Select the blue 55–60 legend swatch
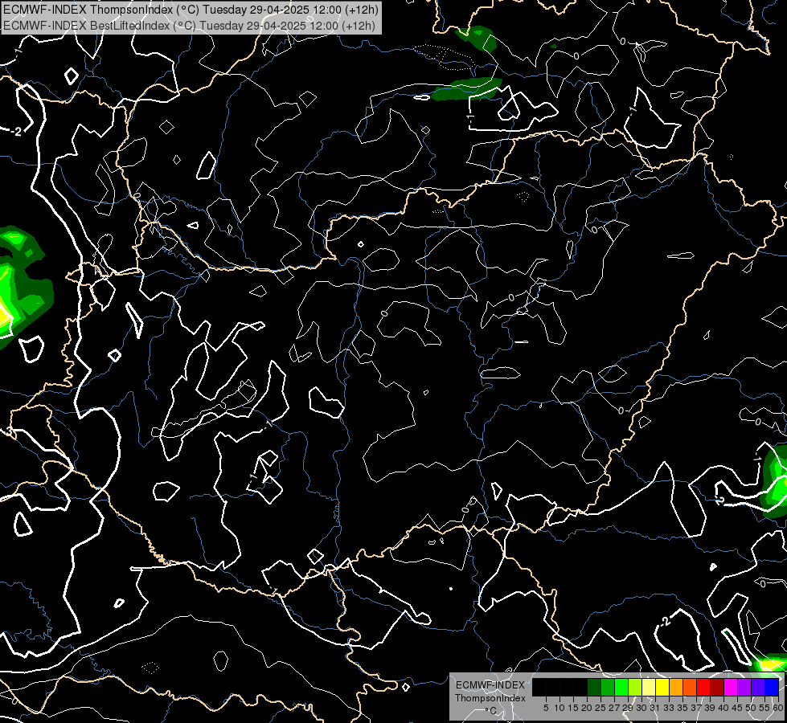787x723 pixels. pyautogui.click(x=772, y=687)
